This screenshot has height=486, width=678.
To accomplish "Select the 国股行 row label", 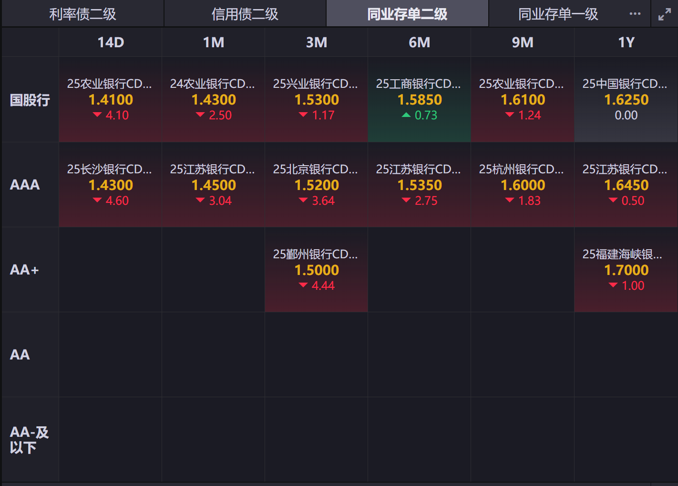I will tap(30, 100).
